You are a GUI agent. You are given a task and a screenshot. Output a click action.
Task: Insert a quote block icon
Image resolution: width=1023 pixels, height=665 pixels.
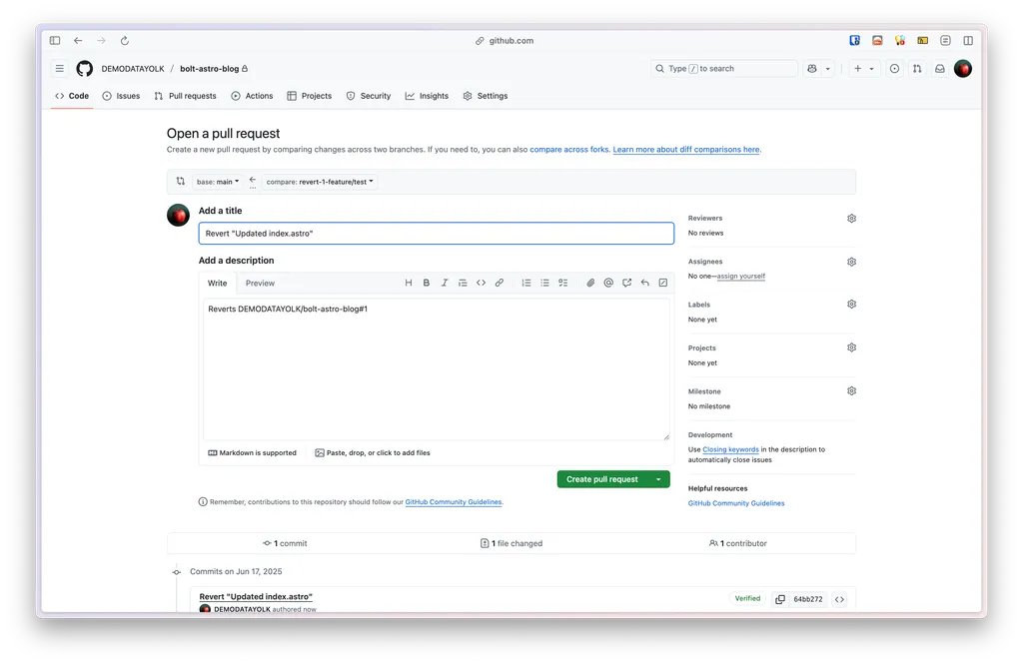pos(463,283)
